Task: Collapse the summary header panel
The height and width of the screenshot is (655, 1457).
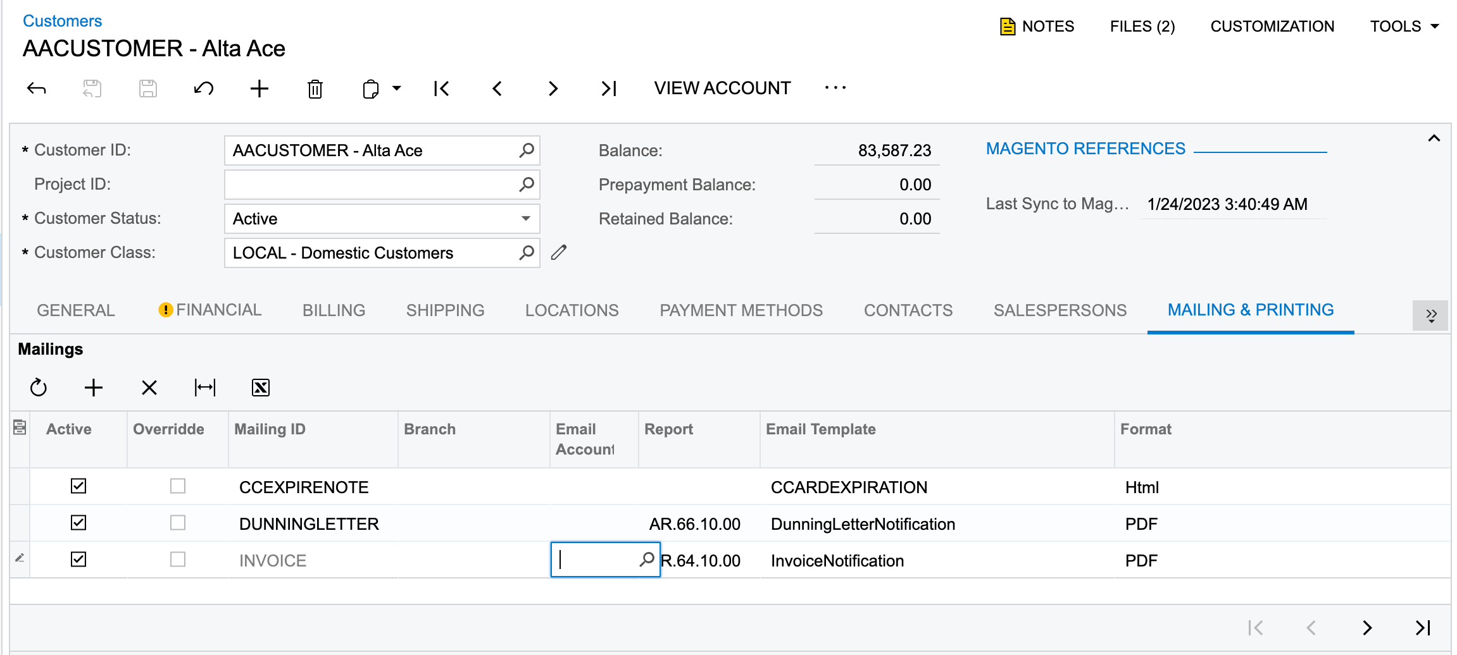Action: click(x=1434, y=138)
